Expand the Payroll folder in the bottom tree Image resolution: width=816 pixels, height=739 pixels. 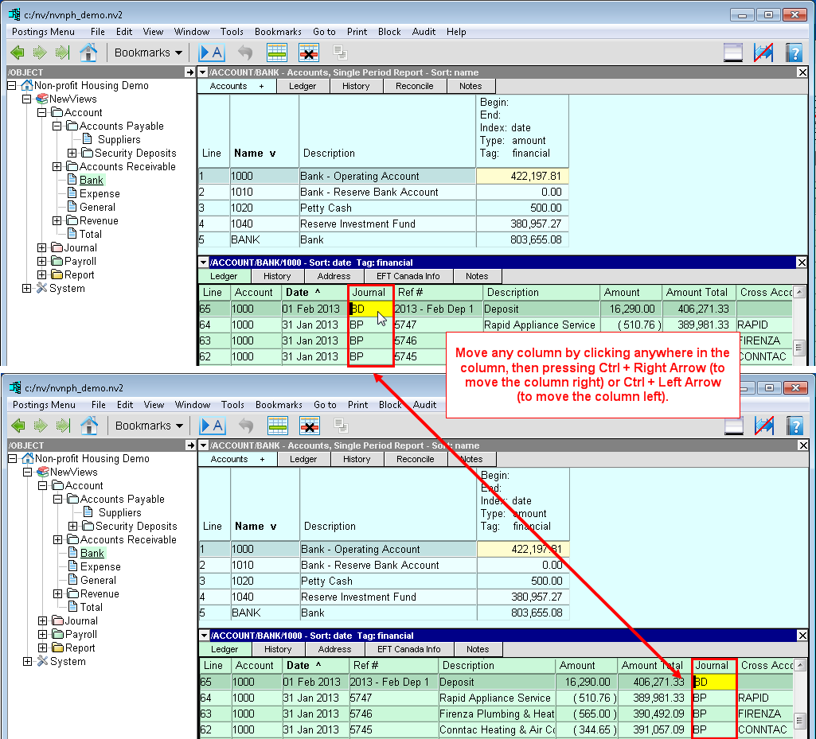(42, 635)
